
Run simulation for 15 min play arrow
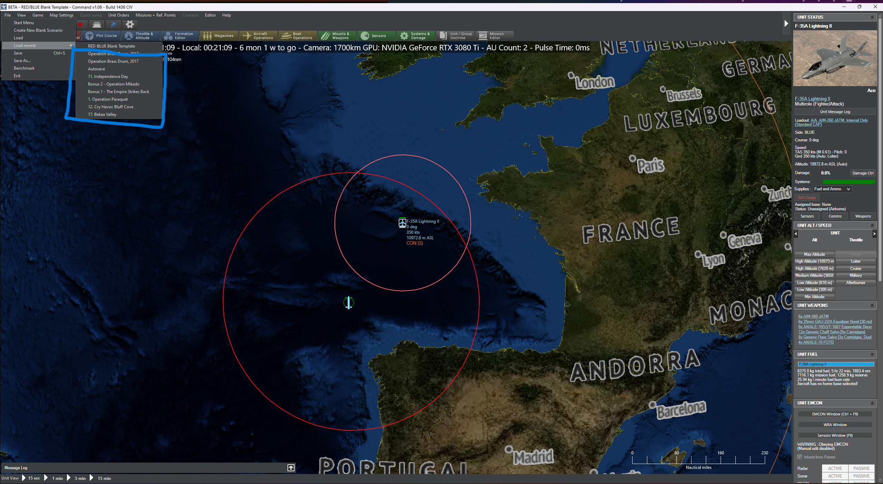pyautogui.click(x=91, y=478)
